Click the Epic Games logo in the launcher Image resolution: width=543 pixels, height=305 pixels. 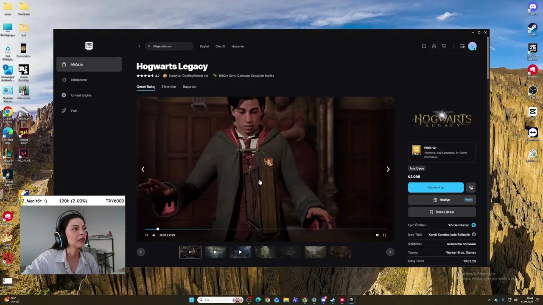pyautogui.click(x=89, y=46)
